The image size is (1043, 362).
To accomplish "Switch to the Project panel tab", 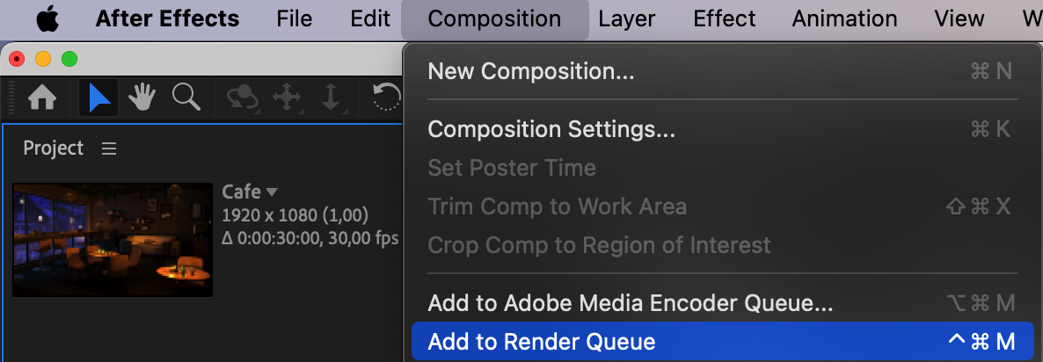I will point(53,148).
